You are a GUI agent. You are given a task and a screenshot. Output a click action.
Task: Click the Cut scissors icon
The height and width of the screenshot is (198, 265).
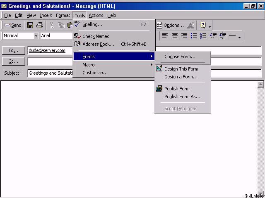(x=52, y=25)
